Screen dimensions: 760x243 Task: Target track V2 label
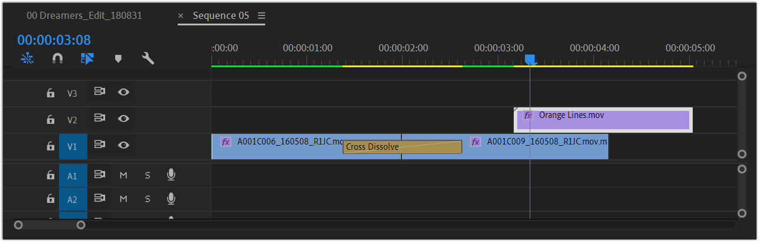tap(72, 120)
